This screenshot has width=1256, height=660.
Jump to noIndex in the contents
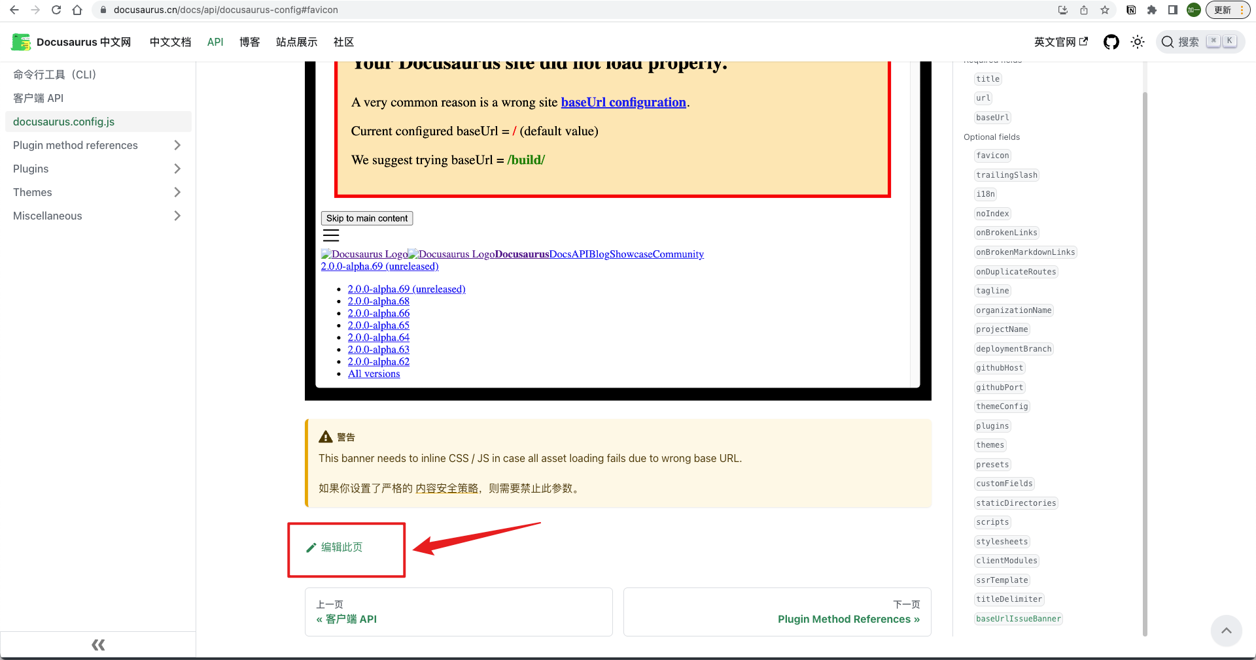tap(992, 214)
